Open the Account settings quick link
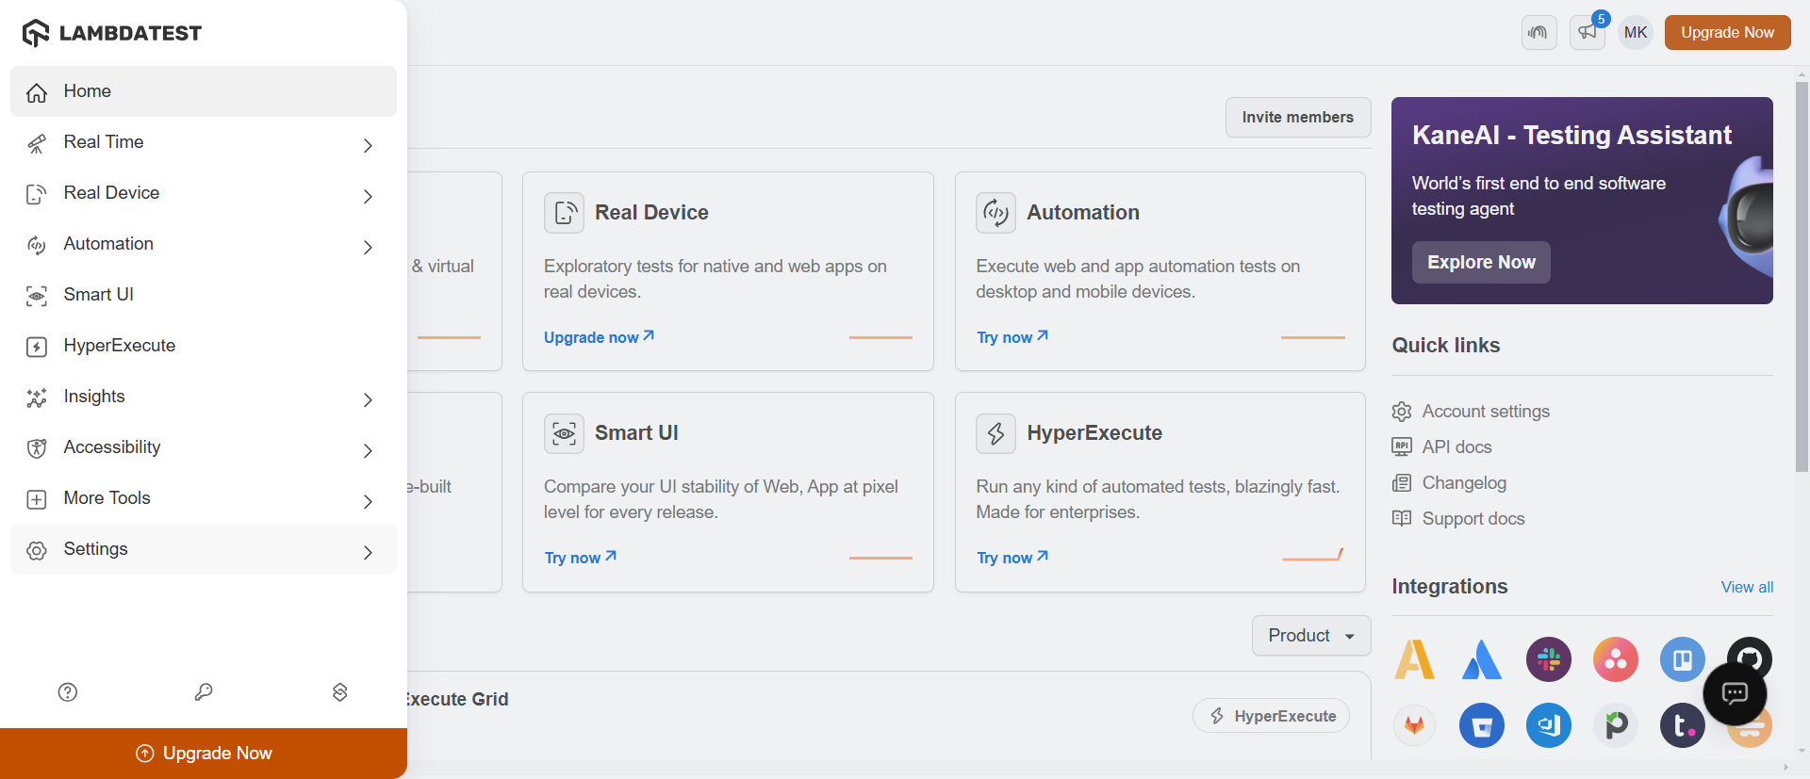The image size is (1810, 779). (x=1485, y=412)
